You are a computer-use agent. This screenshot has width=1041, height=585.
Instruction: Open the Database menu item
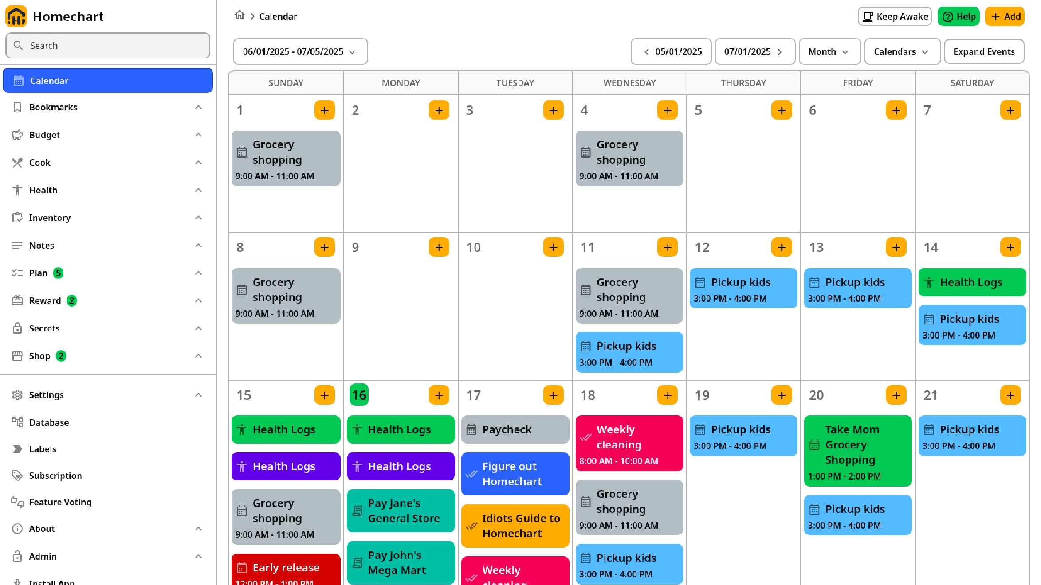[x=108, y=422]
